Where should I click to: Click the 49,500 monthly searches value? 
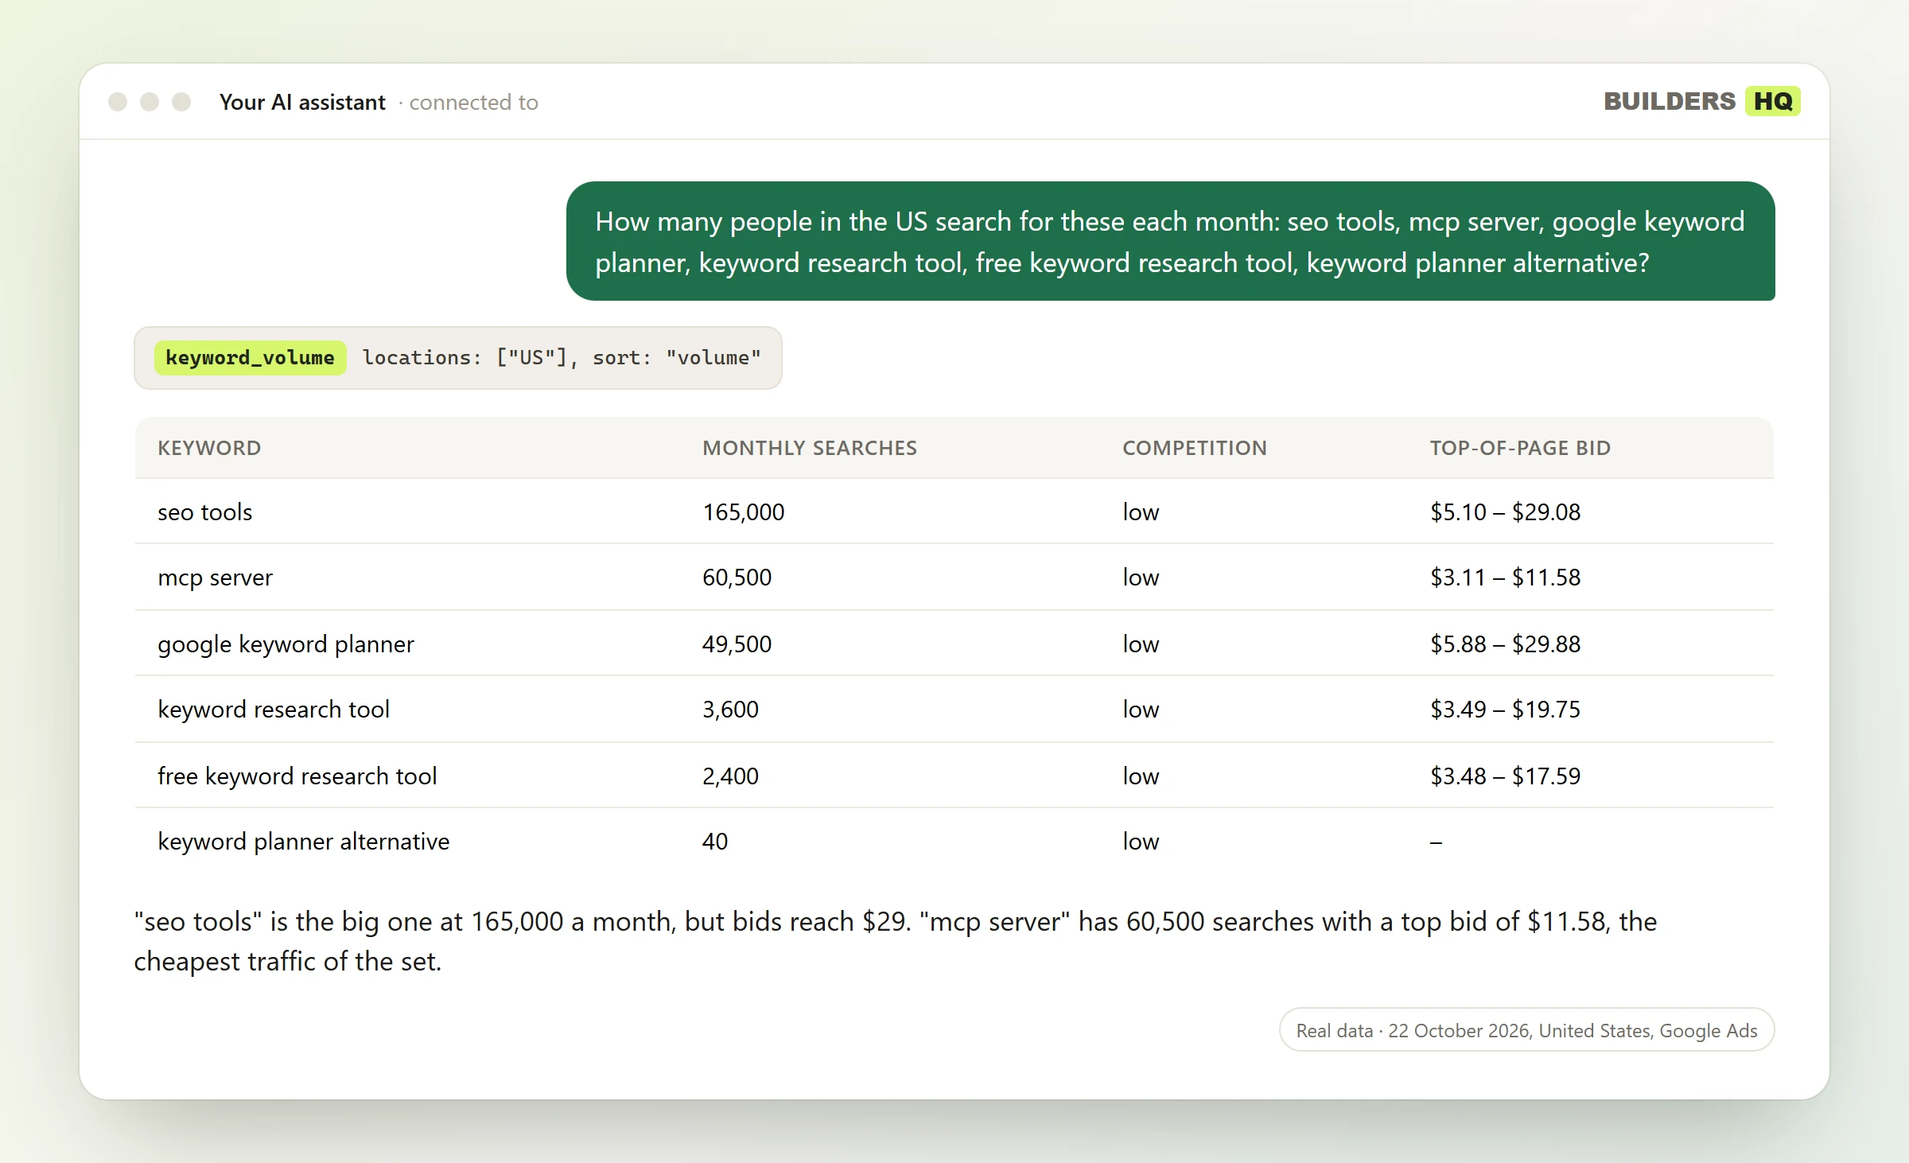tap(737, 644)
